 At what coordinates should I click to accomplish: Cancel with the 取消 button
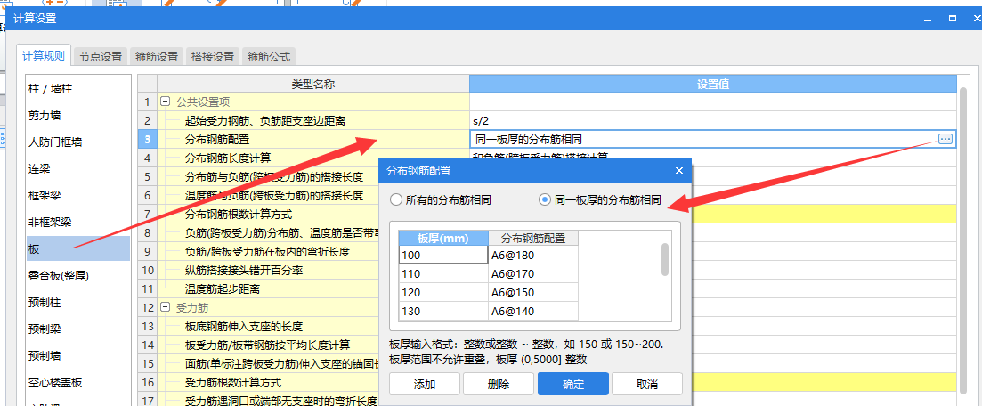pyautogui.click(x=647, y=384)
